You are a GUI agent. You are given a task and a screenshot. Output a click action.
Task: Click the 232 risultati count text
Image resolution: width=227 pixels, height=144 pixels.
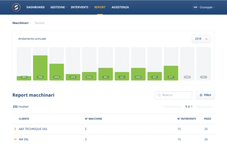click(x=21, y=106)
